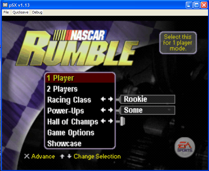
Task: Choose Game Options in the menu
Action: pos(71,132)
